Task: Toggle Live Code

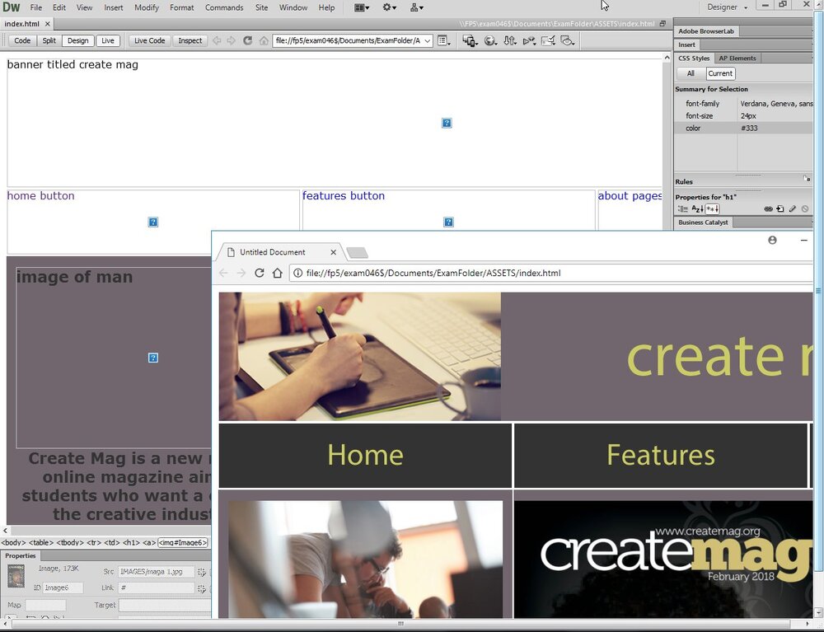Action: coord(149,40)
